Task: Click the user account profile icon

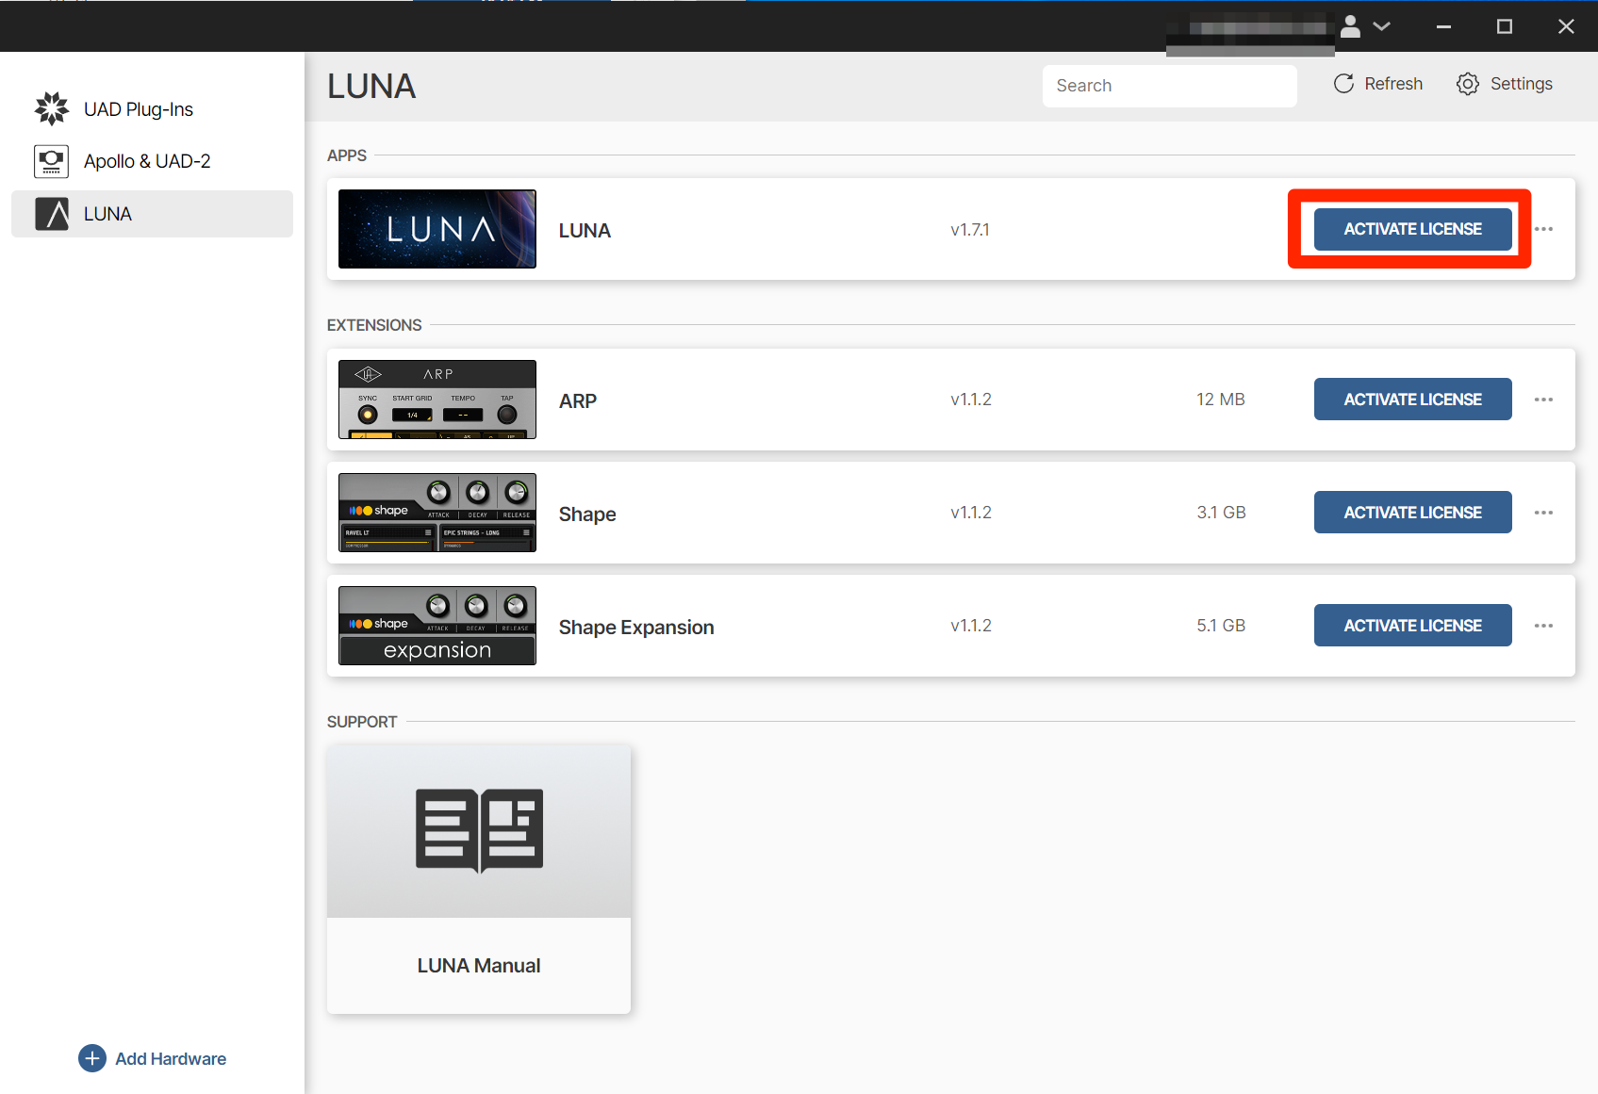Action: coord(1350,26)
